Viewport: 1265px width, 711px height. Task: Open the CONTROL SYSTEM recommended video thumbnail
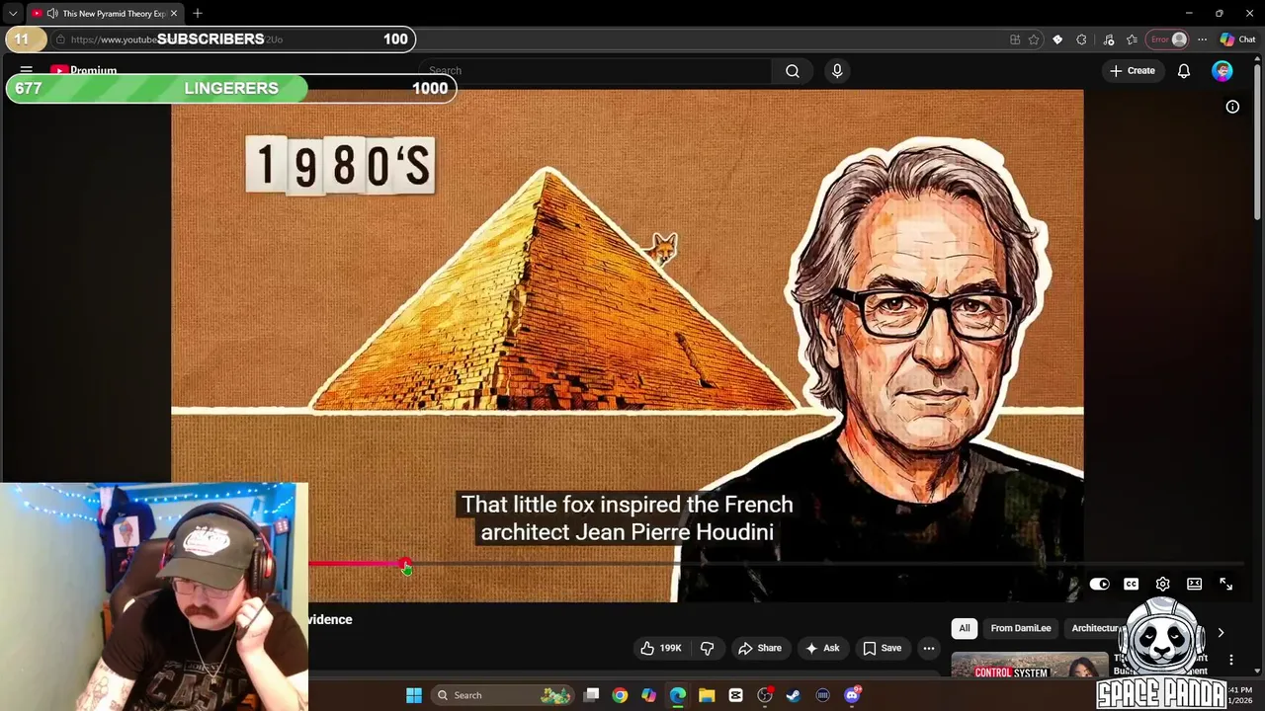[1028, 666]
